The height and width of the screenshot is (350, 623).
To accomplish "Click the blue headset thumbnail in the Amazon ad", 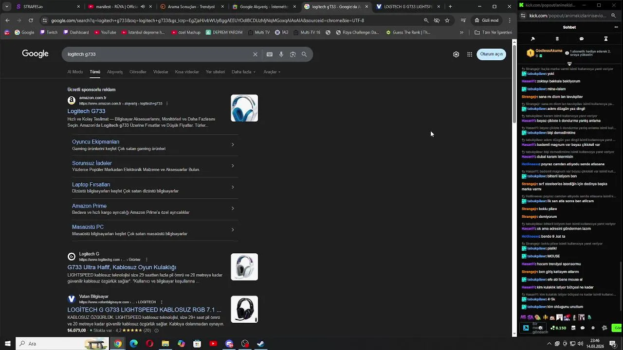I will 244,108.
